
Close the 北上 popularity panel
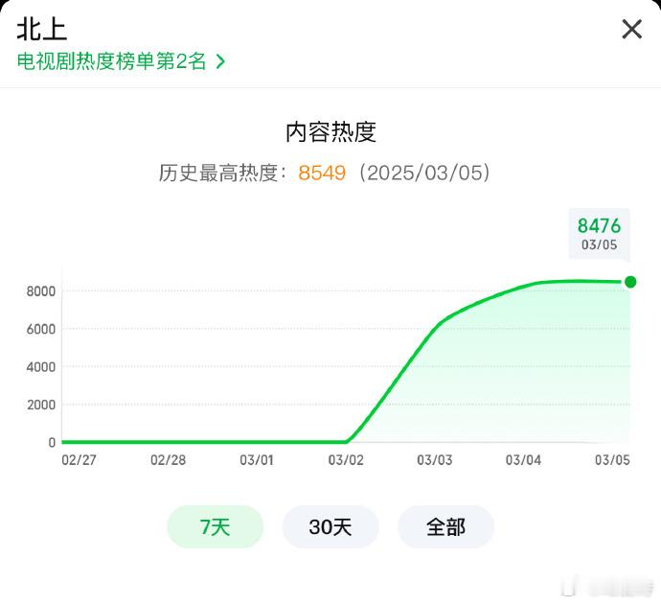[x=631, y=29]
